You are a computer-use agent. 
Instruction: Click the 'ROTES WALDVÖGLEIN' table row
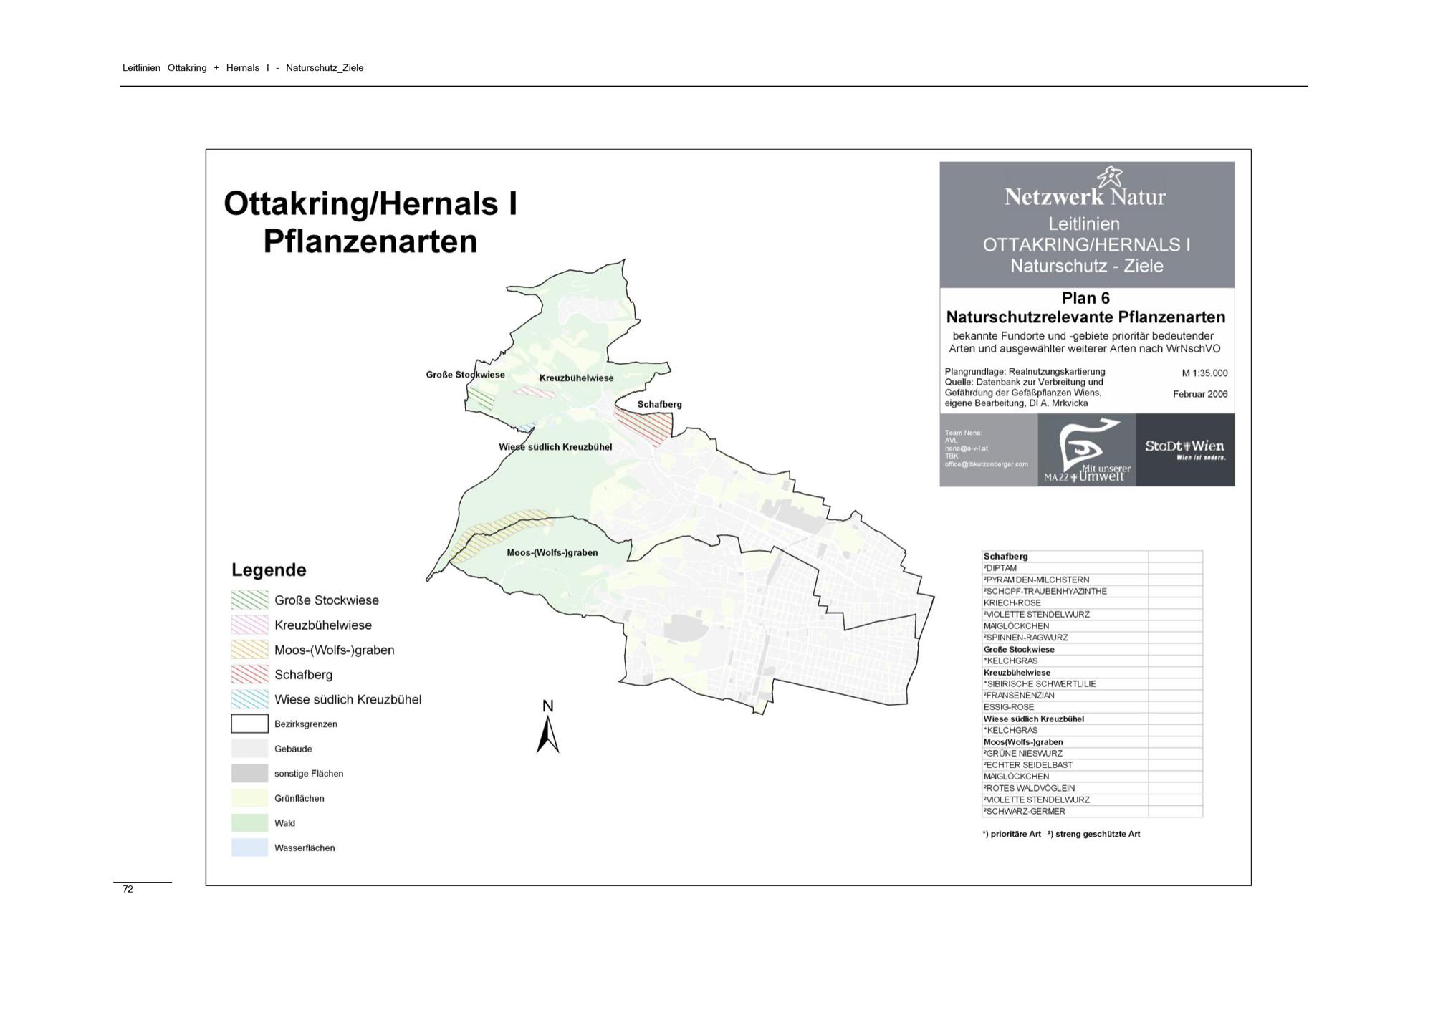coord(1092,788)
